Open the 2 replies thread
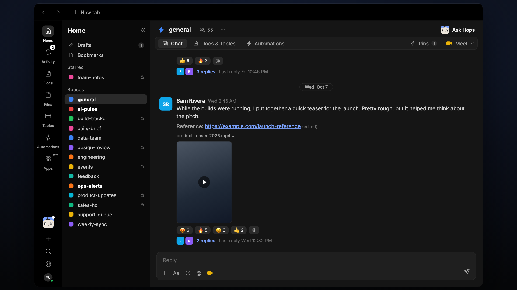 (x=206, y=241)
